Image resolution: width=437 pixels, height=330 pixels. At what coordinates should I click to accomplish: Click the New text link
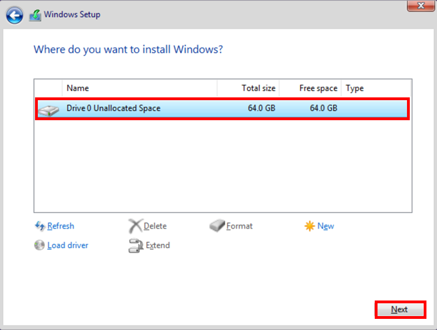click(x=326, y=226)
